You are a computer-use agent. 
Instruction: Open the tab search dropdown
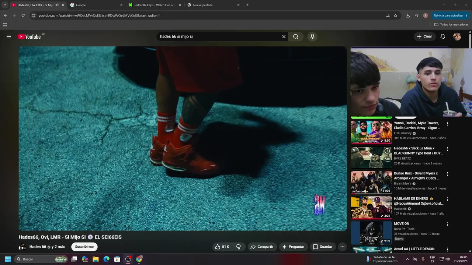pos(5,5)
